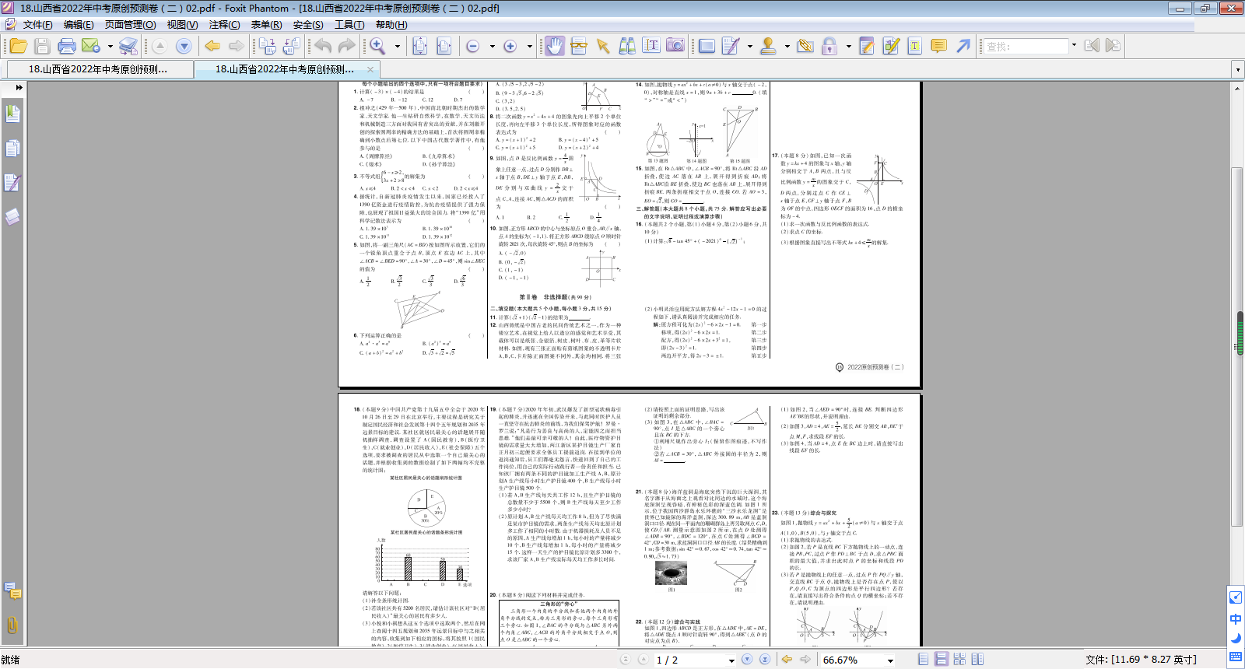This screenshot has height=669, width=1245.
Task: Select the text selection tool
Action: pyautogui.click(x=651, y=46)
